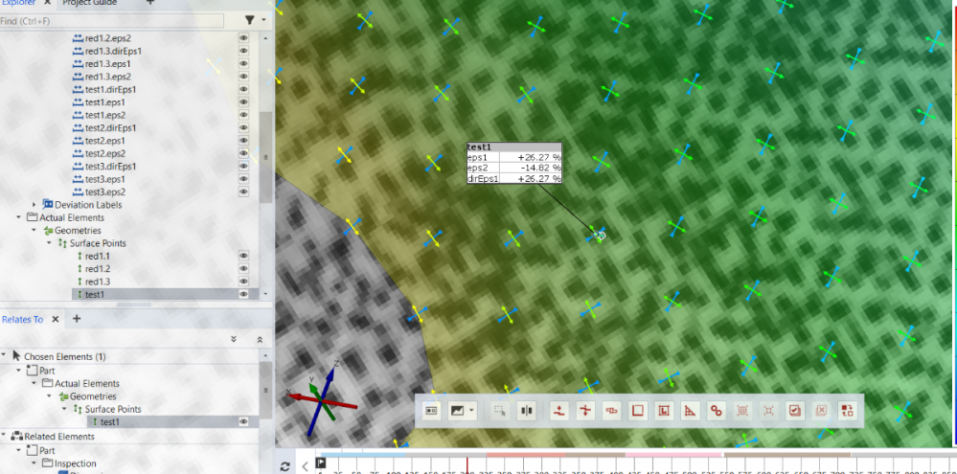This screenshot has height=474, width=957.
Task: Collapse the Chosen Elements (1) section
Action: tap(4, 355)
